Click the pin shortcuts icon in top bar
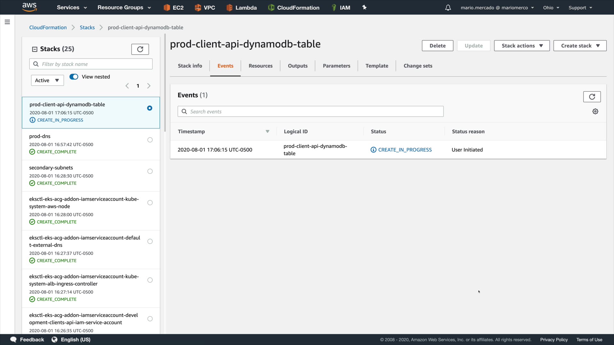The image size is (614, 345). coord(364,7)
